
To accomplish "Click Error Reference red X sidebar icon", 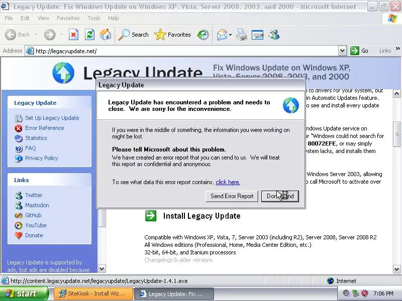I will (19, 128).
